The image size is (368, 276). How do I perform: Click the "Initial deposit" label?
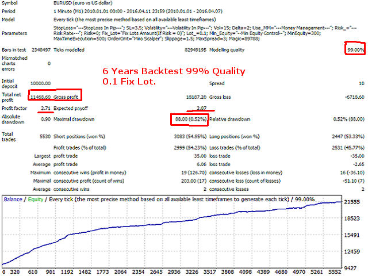point(10,83)
